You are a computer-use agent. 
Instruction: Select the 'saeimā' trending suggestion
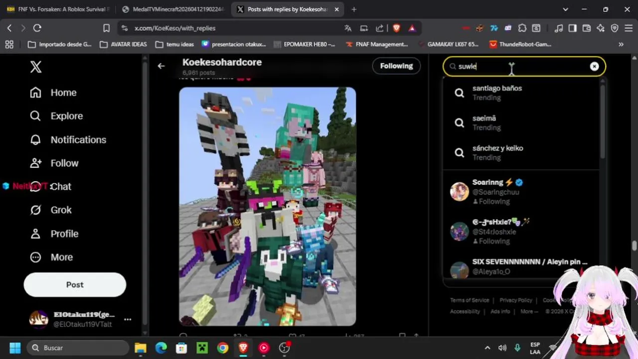521,123
